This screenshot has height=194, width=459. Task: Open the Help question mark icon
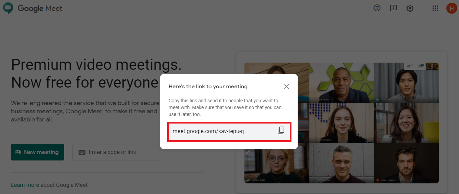(x=377, y=8)
